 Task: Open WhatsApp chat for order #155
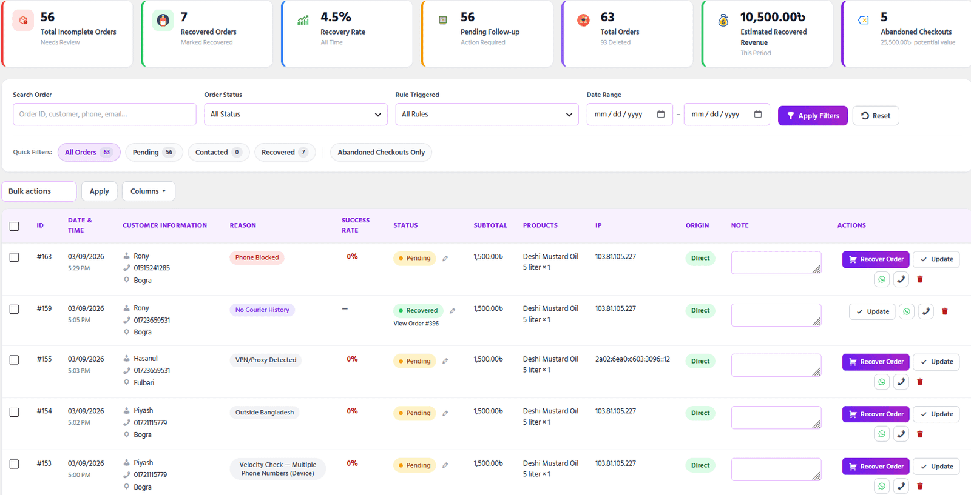(x=882, y=382)
